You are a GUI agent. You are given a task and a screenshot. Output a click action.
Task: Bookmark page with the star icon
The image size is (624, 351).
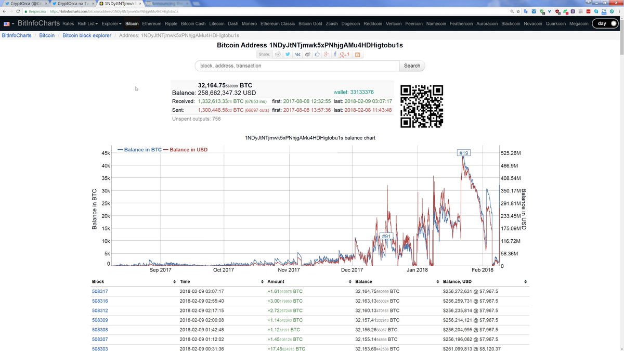coord(518,11)
